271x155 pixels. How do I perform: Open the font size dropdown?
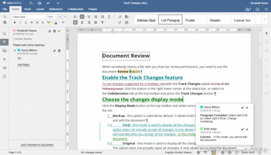point(52,17)
